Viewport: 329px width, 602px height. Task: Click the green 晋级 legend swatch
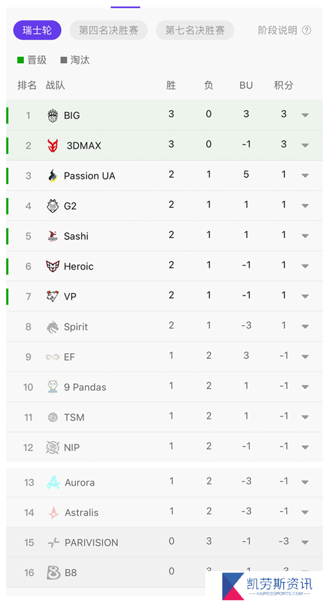[21, 60]
